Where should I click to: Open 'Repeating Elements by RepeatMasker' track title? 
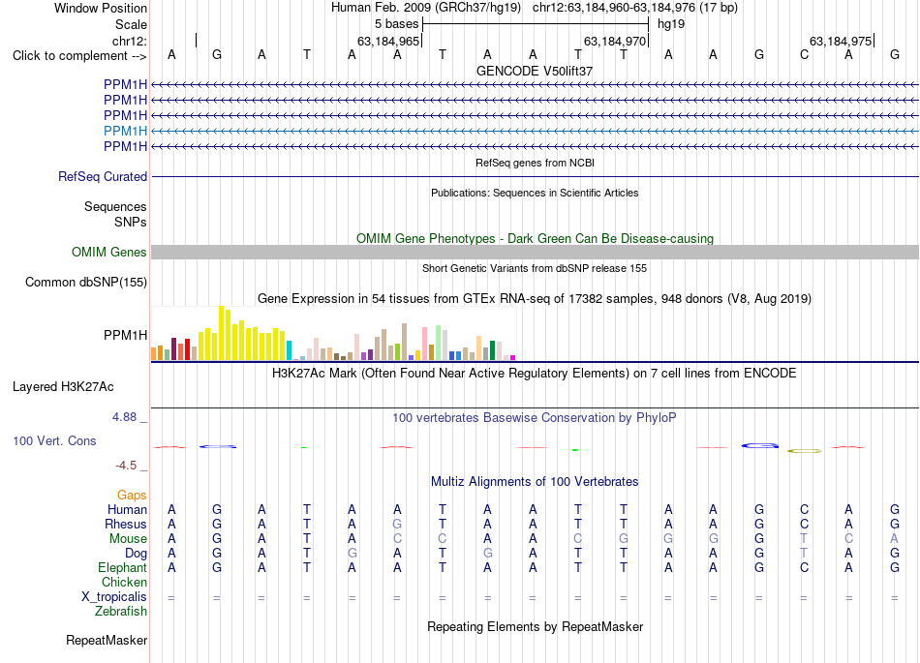click(535, 627)
